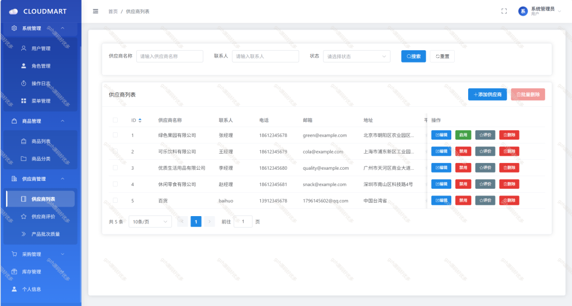Screen dimensions: 572x306
Task: Click the clock icon beside 操作日志
Action: 23,83
